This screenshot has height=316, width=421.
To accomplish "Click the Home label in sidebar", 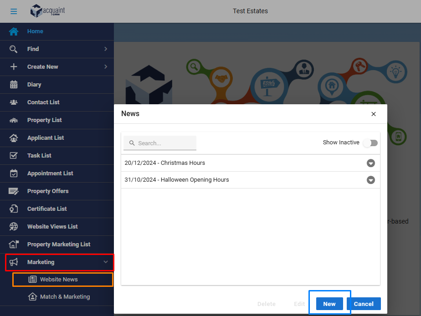I will coord(35,31).
